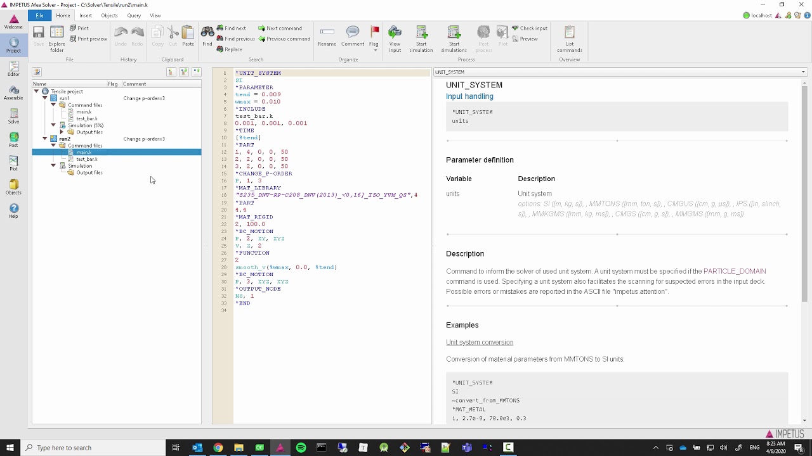
Task: Click the View input button
Action: tap(395, 39)
